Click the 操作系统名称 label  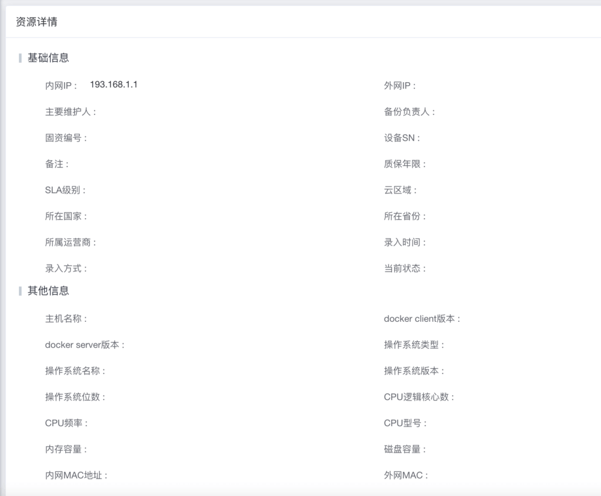coord(76,371)
